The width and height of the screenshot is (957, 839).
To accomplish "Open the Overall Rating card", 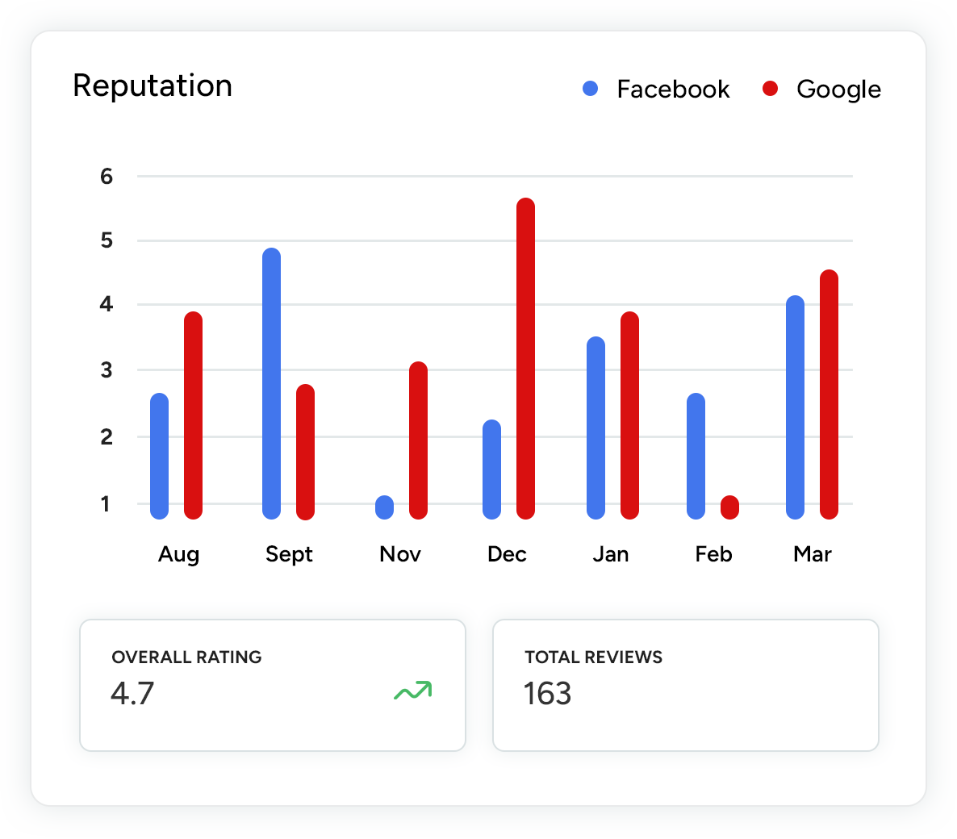I will [x=273, y=685].
